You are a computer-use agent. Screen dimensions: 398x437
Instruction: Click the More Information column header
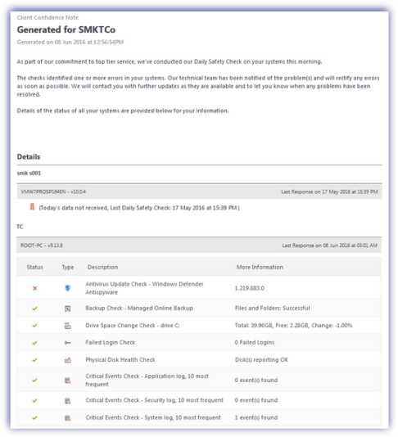point(260,267)
